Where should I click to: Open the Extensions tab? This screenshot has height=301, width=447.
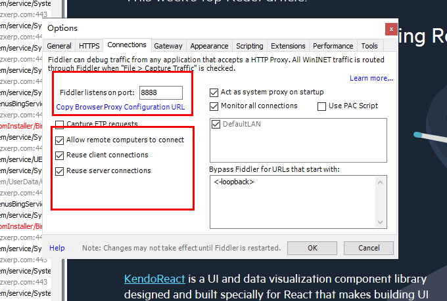point(288,46)
